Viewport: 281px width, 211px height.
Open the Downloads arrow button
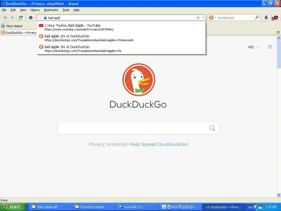tap(266, 18)
